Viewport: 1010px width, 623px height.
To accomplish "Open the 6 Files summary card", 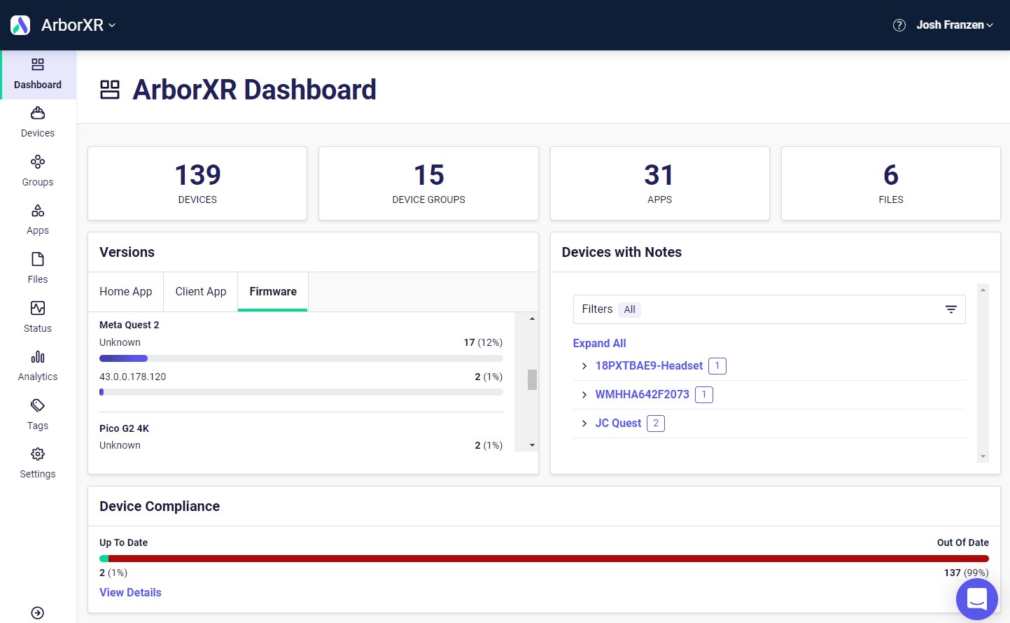I will tap(890, 183).
